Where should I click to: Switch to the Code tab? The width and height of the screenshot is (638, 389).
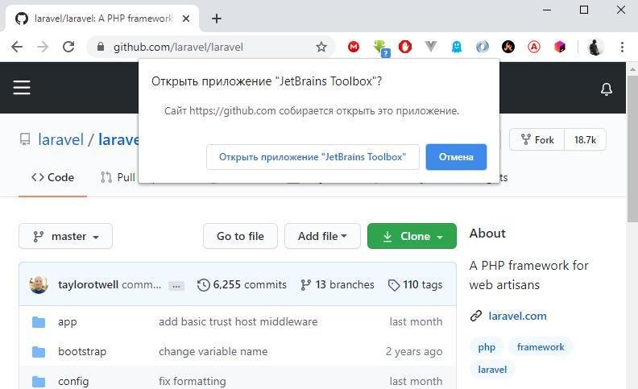[52, 177]
